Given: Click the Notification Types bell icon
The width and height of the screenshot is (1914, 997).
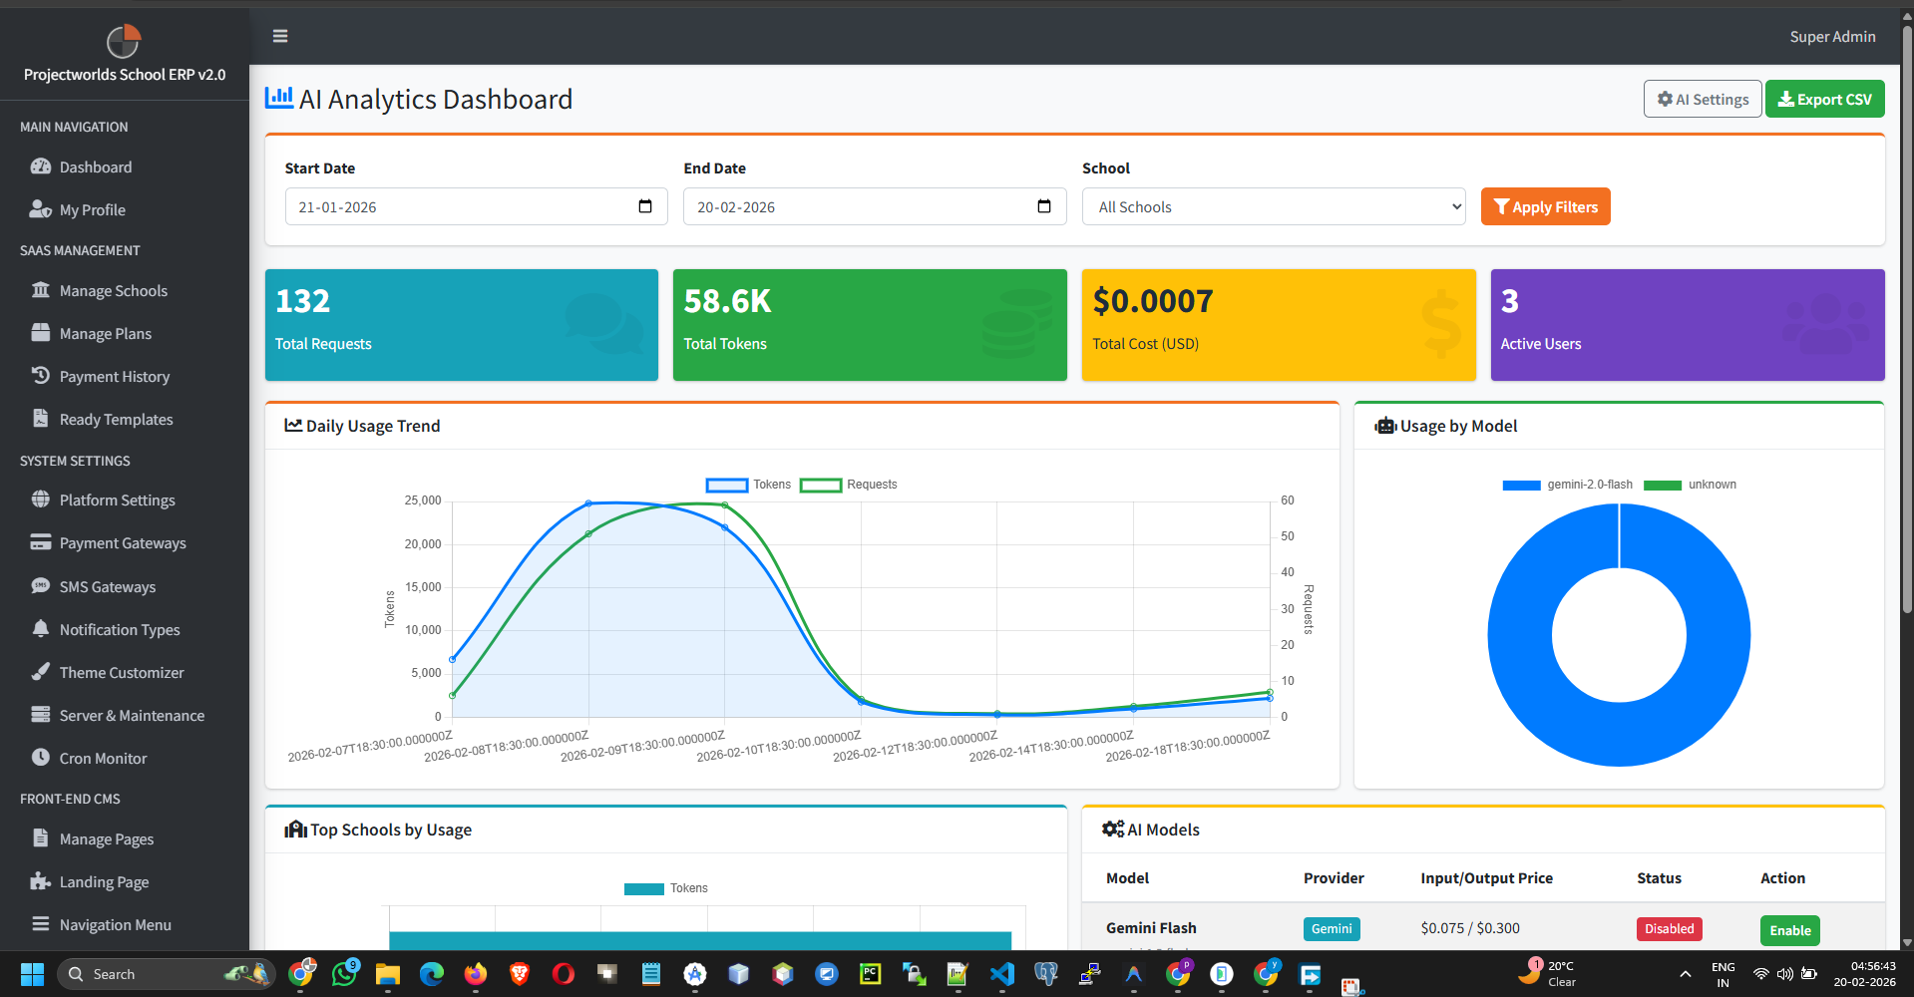Looking at the screenshot, I should 40,629.
